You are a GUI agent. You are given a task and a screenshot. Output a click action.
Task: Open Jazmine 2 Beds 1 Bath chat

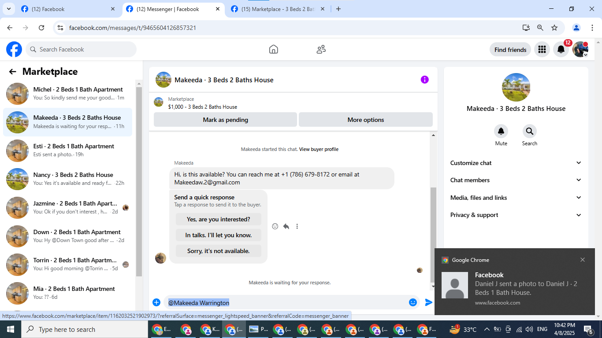[x=68, y=208]
